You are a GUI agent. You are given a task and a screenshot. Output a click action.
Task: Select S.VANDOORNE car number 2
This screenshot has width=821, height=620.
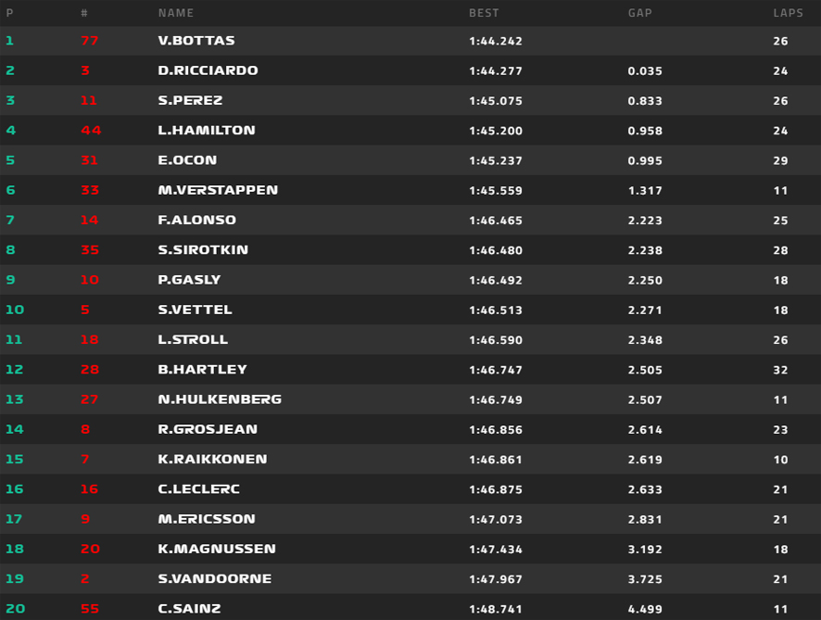85,578
